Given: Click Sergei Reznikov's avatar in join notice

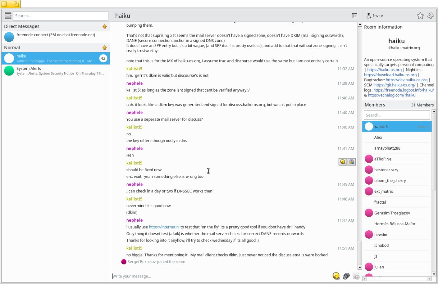Looking at the screenshot, I should (x=124, y=262).
